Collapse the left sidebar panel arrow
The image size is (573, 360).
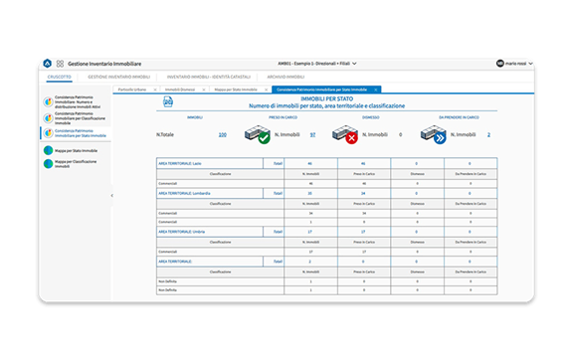point(111,196)
